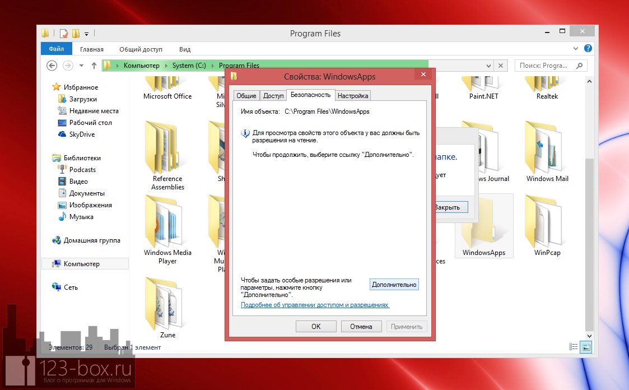This screenshot has width=629, height=390.
Task: Select the Microsoft Office folder
Action: (x=167, y=89)
